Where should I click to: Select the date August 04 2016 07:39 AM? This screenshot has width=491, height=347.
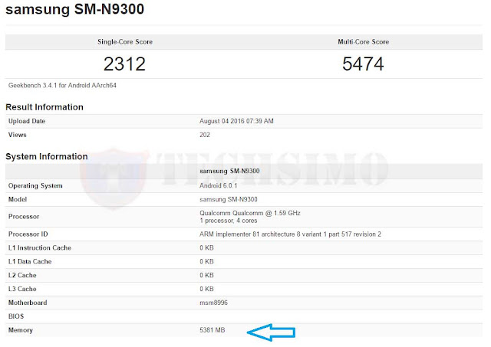236,121
